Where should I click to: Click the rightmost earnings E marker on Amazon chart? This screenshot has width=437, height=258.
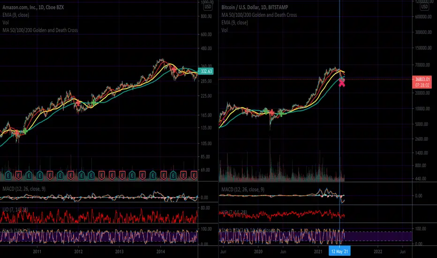[x=194, y=175]
